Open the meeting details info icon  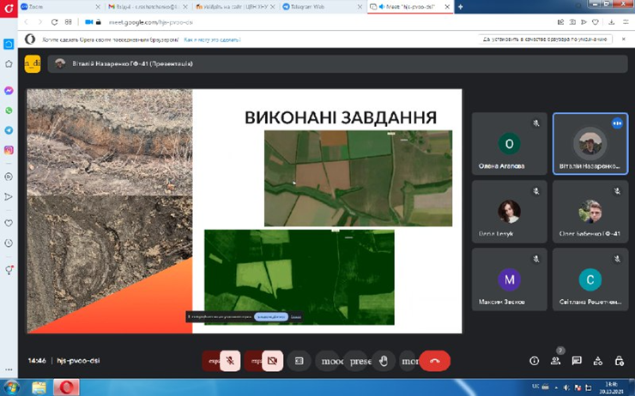pyautogui.click(x=535, y=361)
